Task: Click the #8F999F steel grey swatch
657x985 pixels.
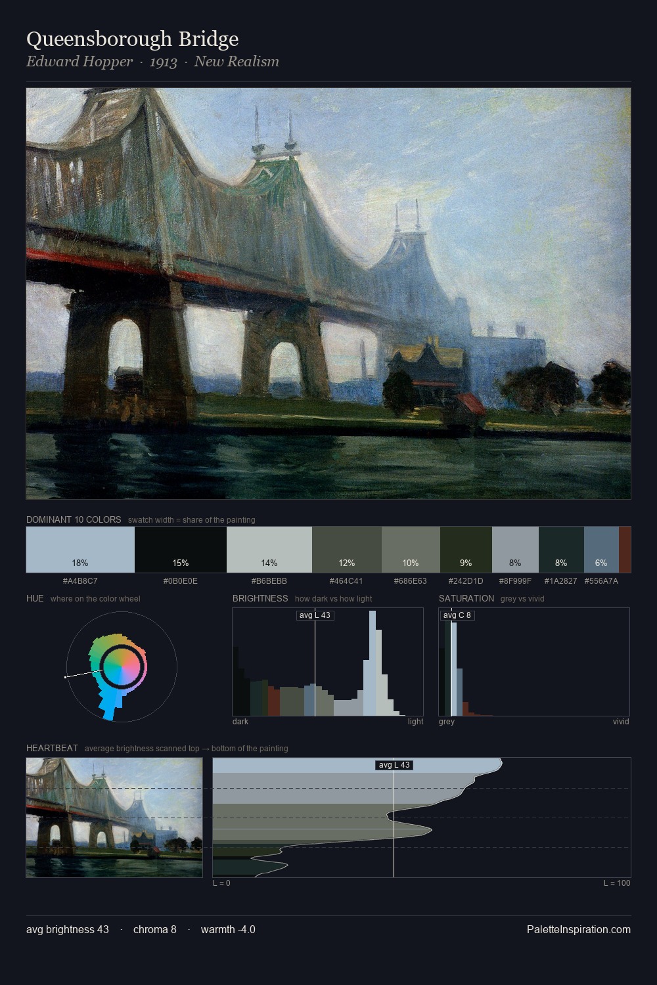Action: [515, 550]
